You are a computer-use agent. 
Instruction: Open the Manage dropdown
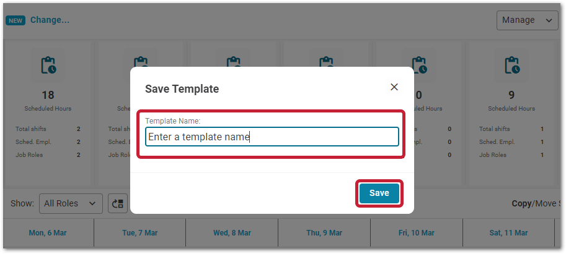tap(527, 20)
